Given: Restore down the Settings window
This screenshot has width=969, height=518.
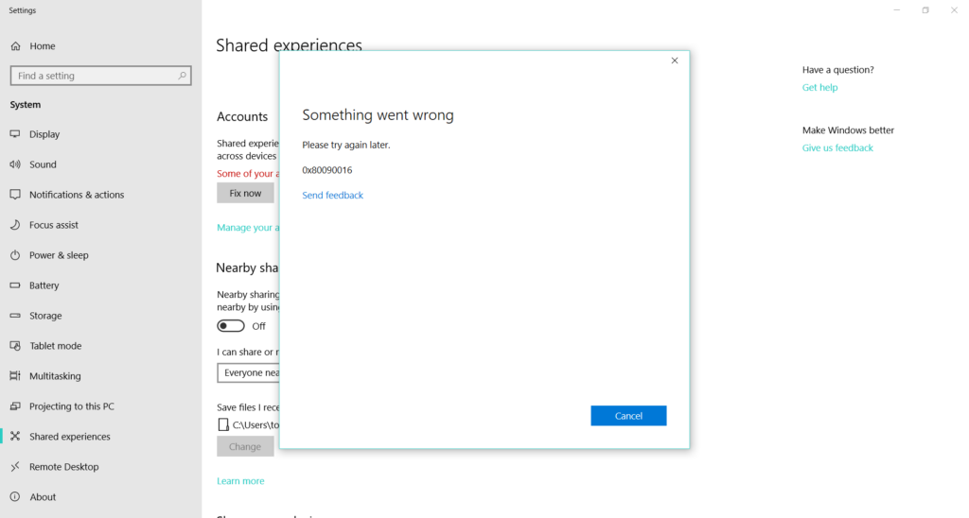Looking at the screenshot, I should coord(925,9).
